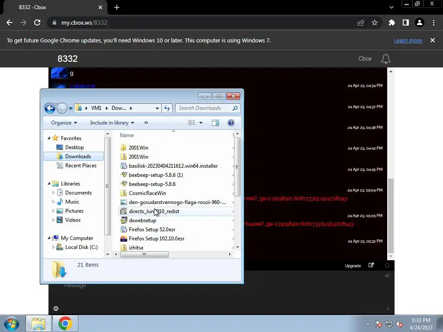Viewport: 443px width, 332px height.
Task: Open the Organize menu
Action: click(64, 122)
